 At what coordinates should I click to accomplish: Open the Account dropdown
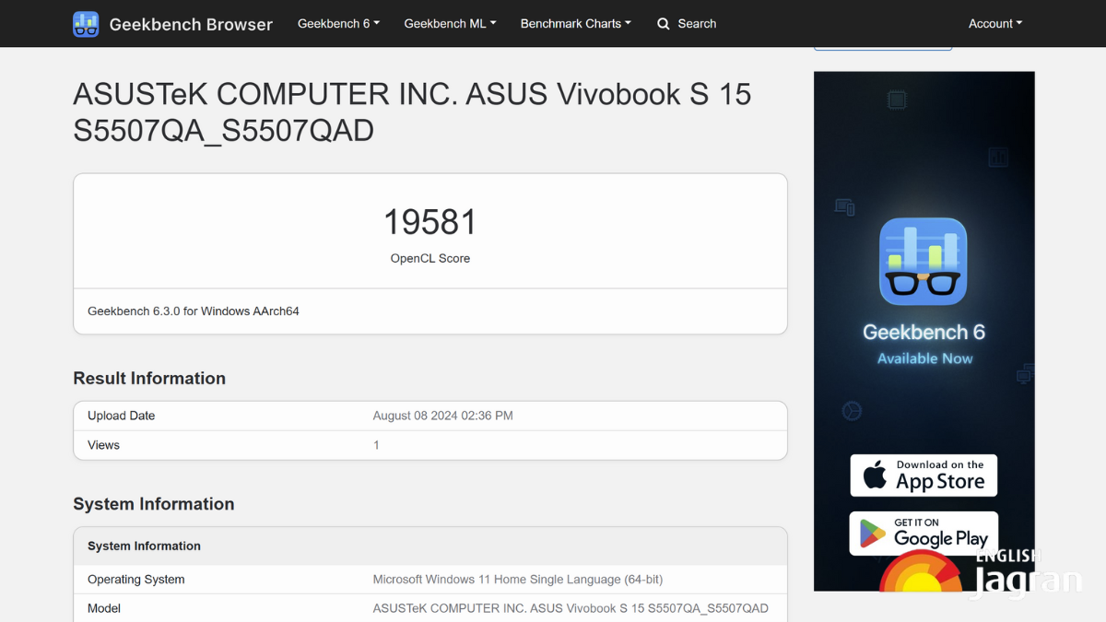coord(994,23)
